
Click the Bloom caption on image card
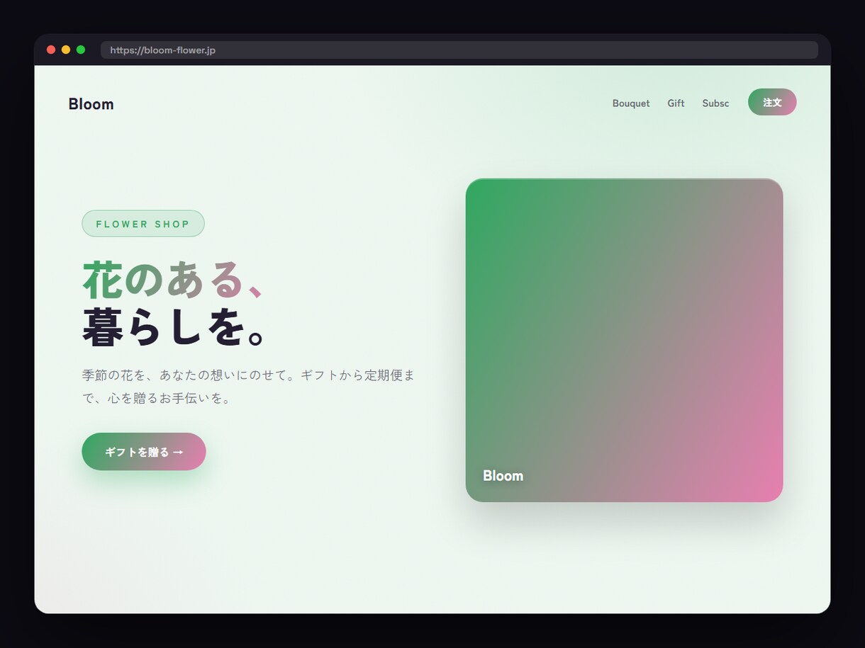[x=503, y=476]
